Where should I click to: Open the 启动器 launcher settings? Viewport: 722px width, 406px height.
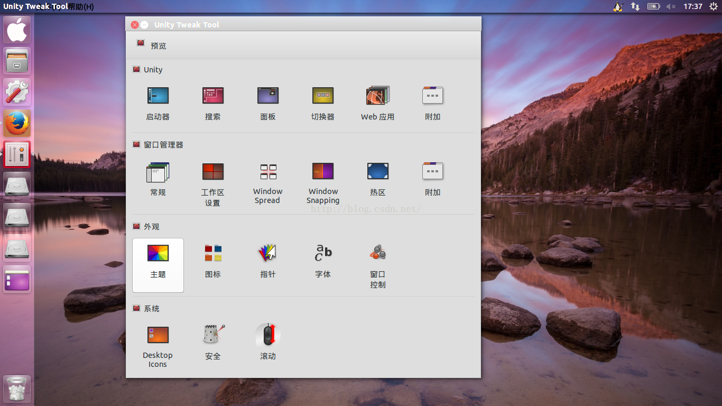[158, 103]
